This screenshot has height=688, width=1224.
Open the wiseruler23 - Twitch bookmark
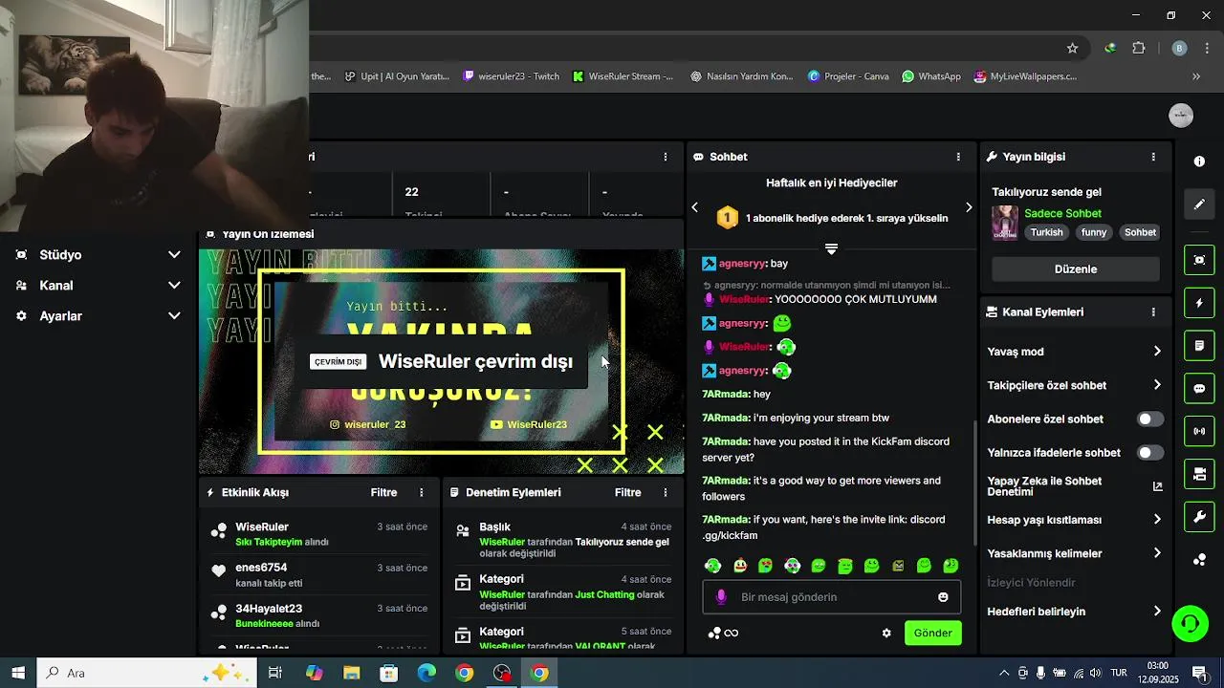click(512, 76)
